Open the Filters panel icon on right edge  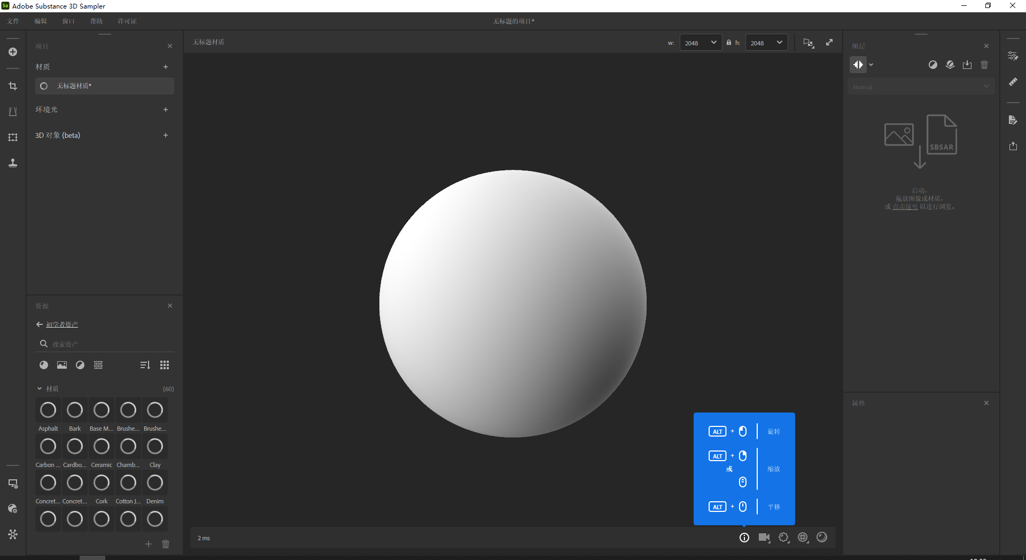(x=1013, y=56)
